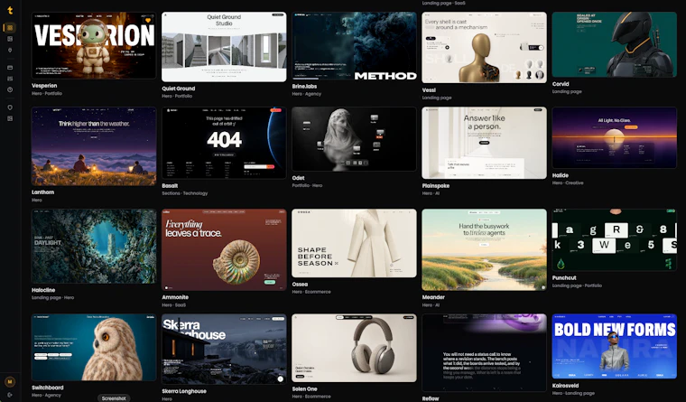The width and height of the screenshot is (686, 402).
Task: Open the Vessl golden mannequin thumbnail
Action: [485, 47]
